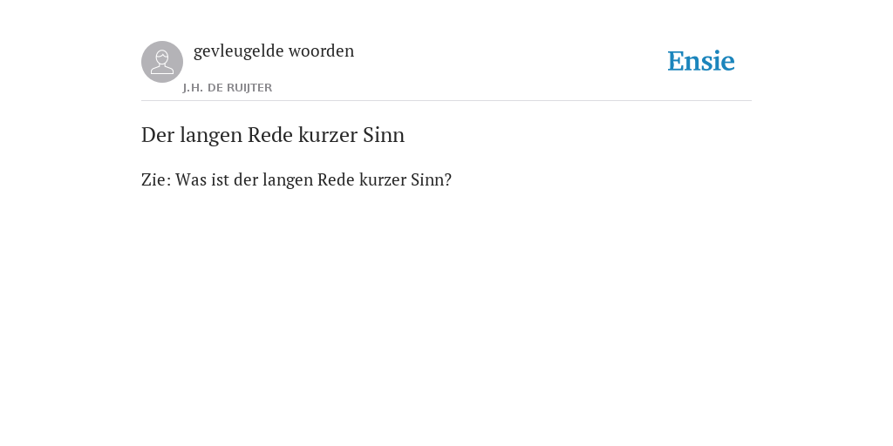Select the author name J.H. DE RUIJTER
Image resolution: width=893 pixels, height=446 pixels.
point(228,88)
